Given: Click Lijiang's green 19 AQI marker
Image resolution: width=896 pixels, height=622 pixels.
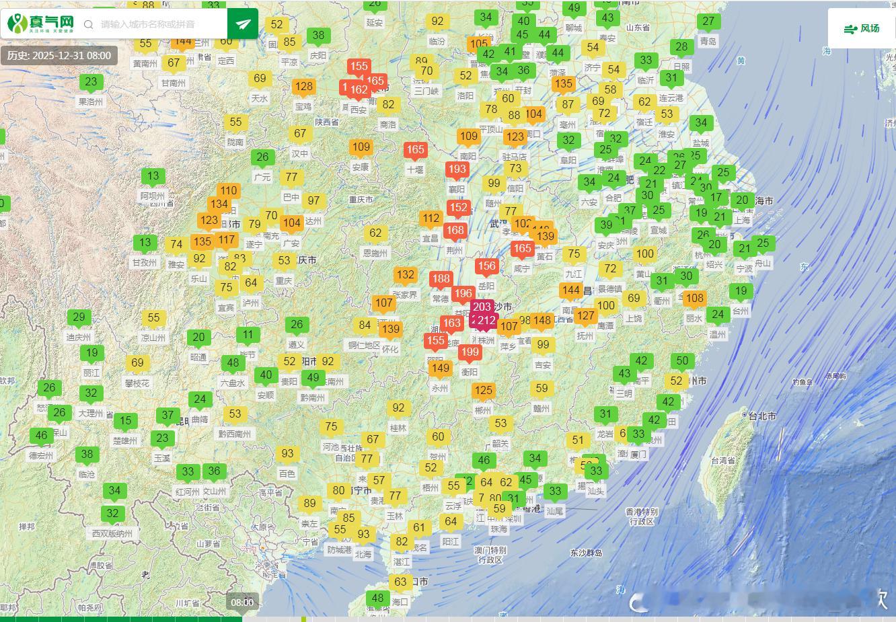Looking at the screenshot, I should (93, 352).
